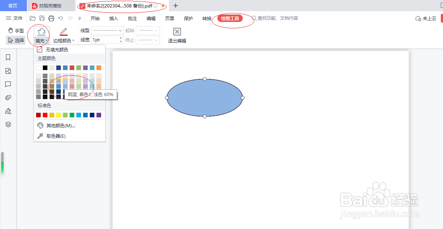Image resolution: width=443 pixels, height=229 pixels.
Task: Switch to the 页面 ribbon tab
Action: click(170, 19)
